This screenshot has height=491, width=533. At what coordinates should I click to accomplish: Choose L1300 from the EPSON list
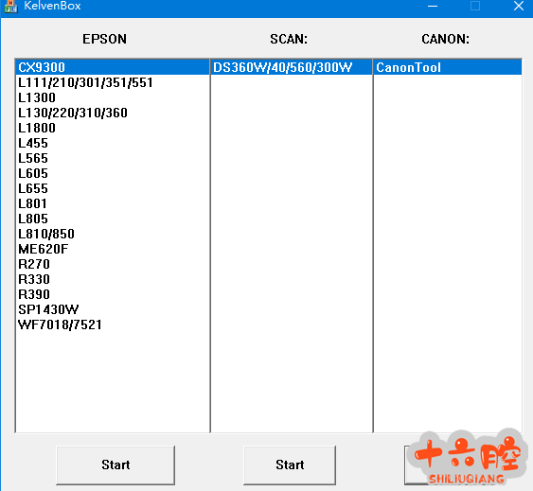(x=113, y=97)
